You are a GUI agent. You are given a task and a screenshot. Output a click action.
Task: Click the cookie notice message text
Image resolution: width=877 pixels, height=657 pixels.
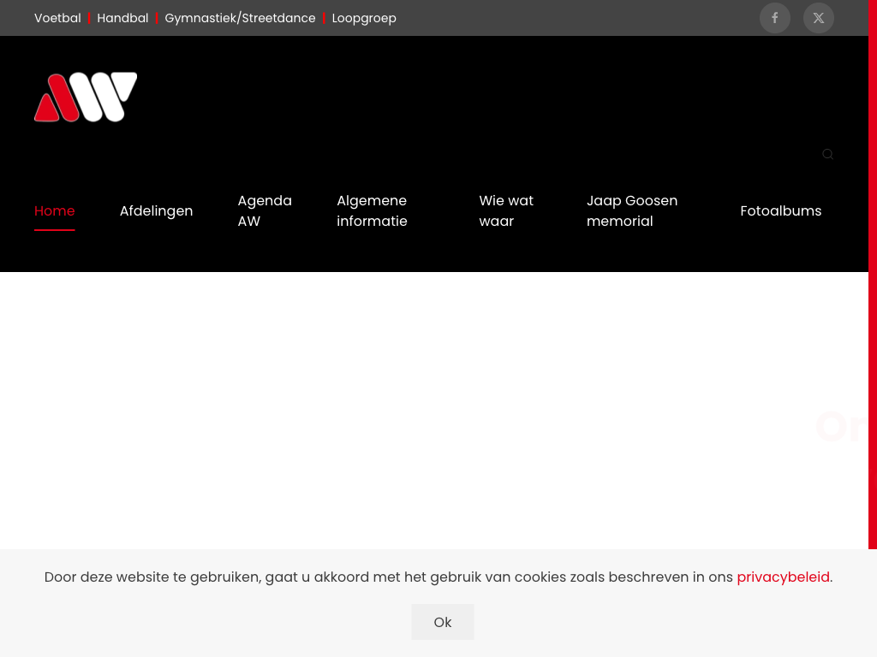point(385,577)
